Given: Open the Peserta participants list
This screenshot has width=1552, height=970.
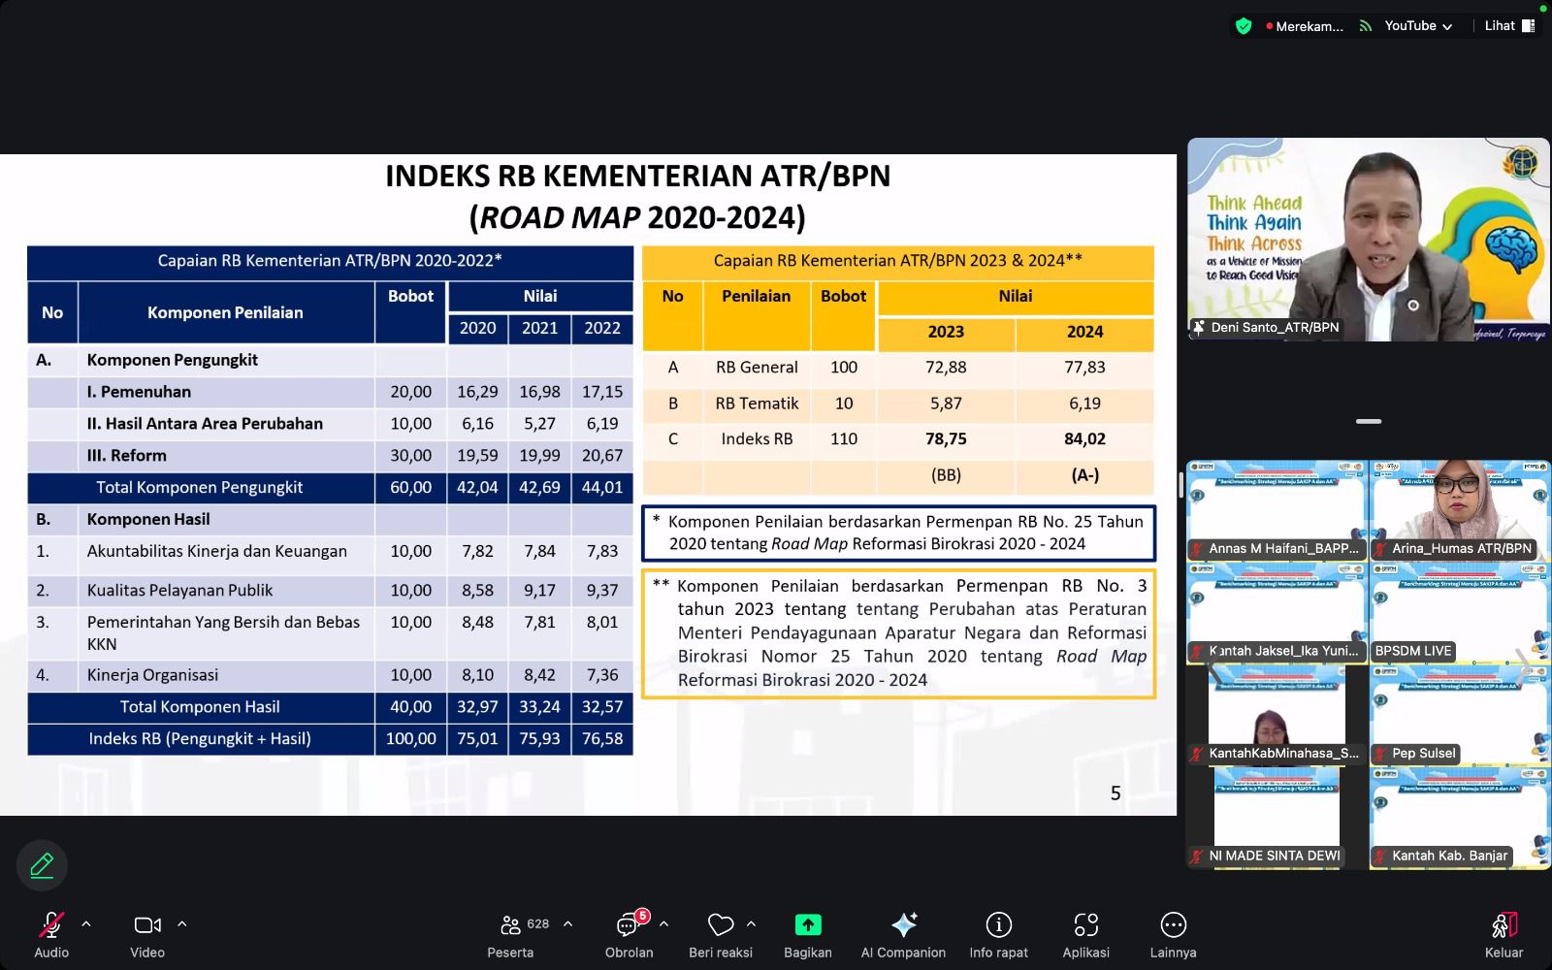Looking at the screenshot, I should coord(511,924).
